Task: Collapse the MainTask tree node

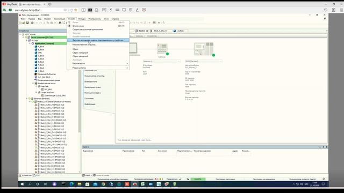Action: pyautogui.click(x=37, y=86)
